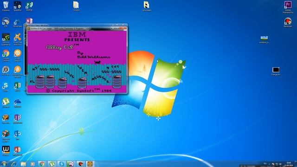Open Internet Explorer from the taskbar
The image size is (297, 167).
13,164
